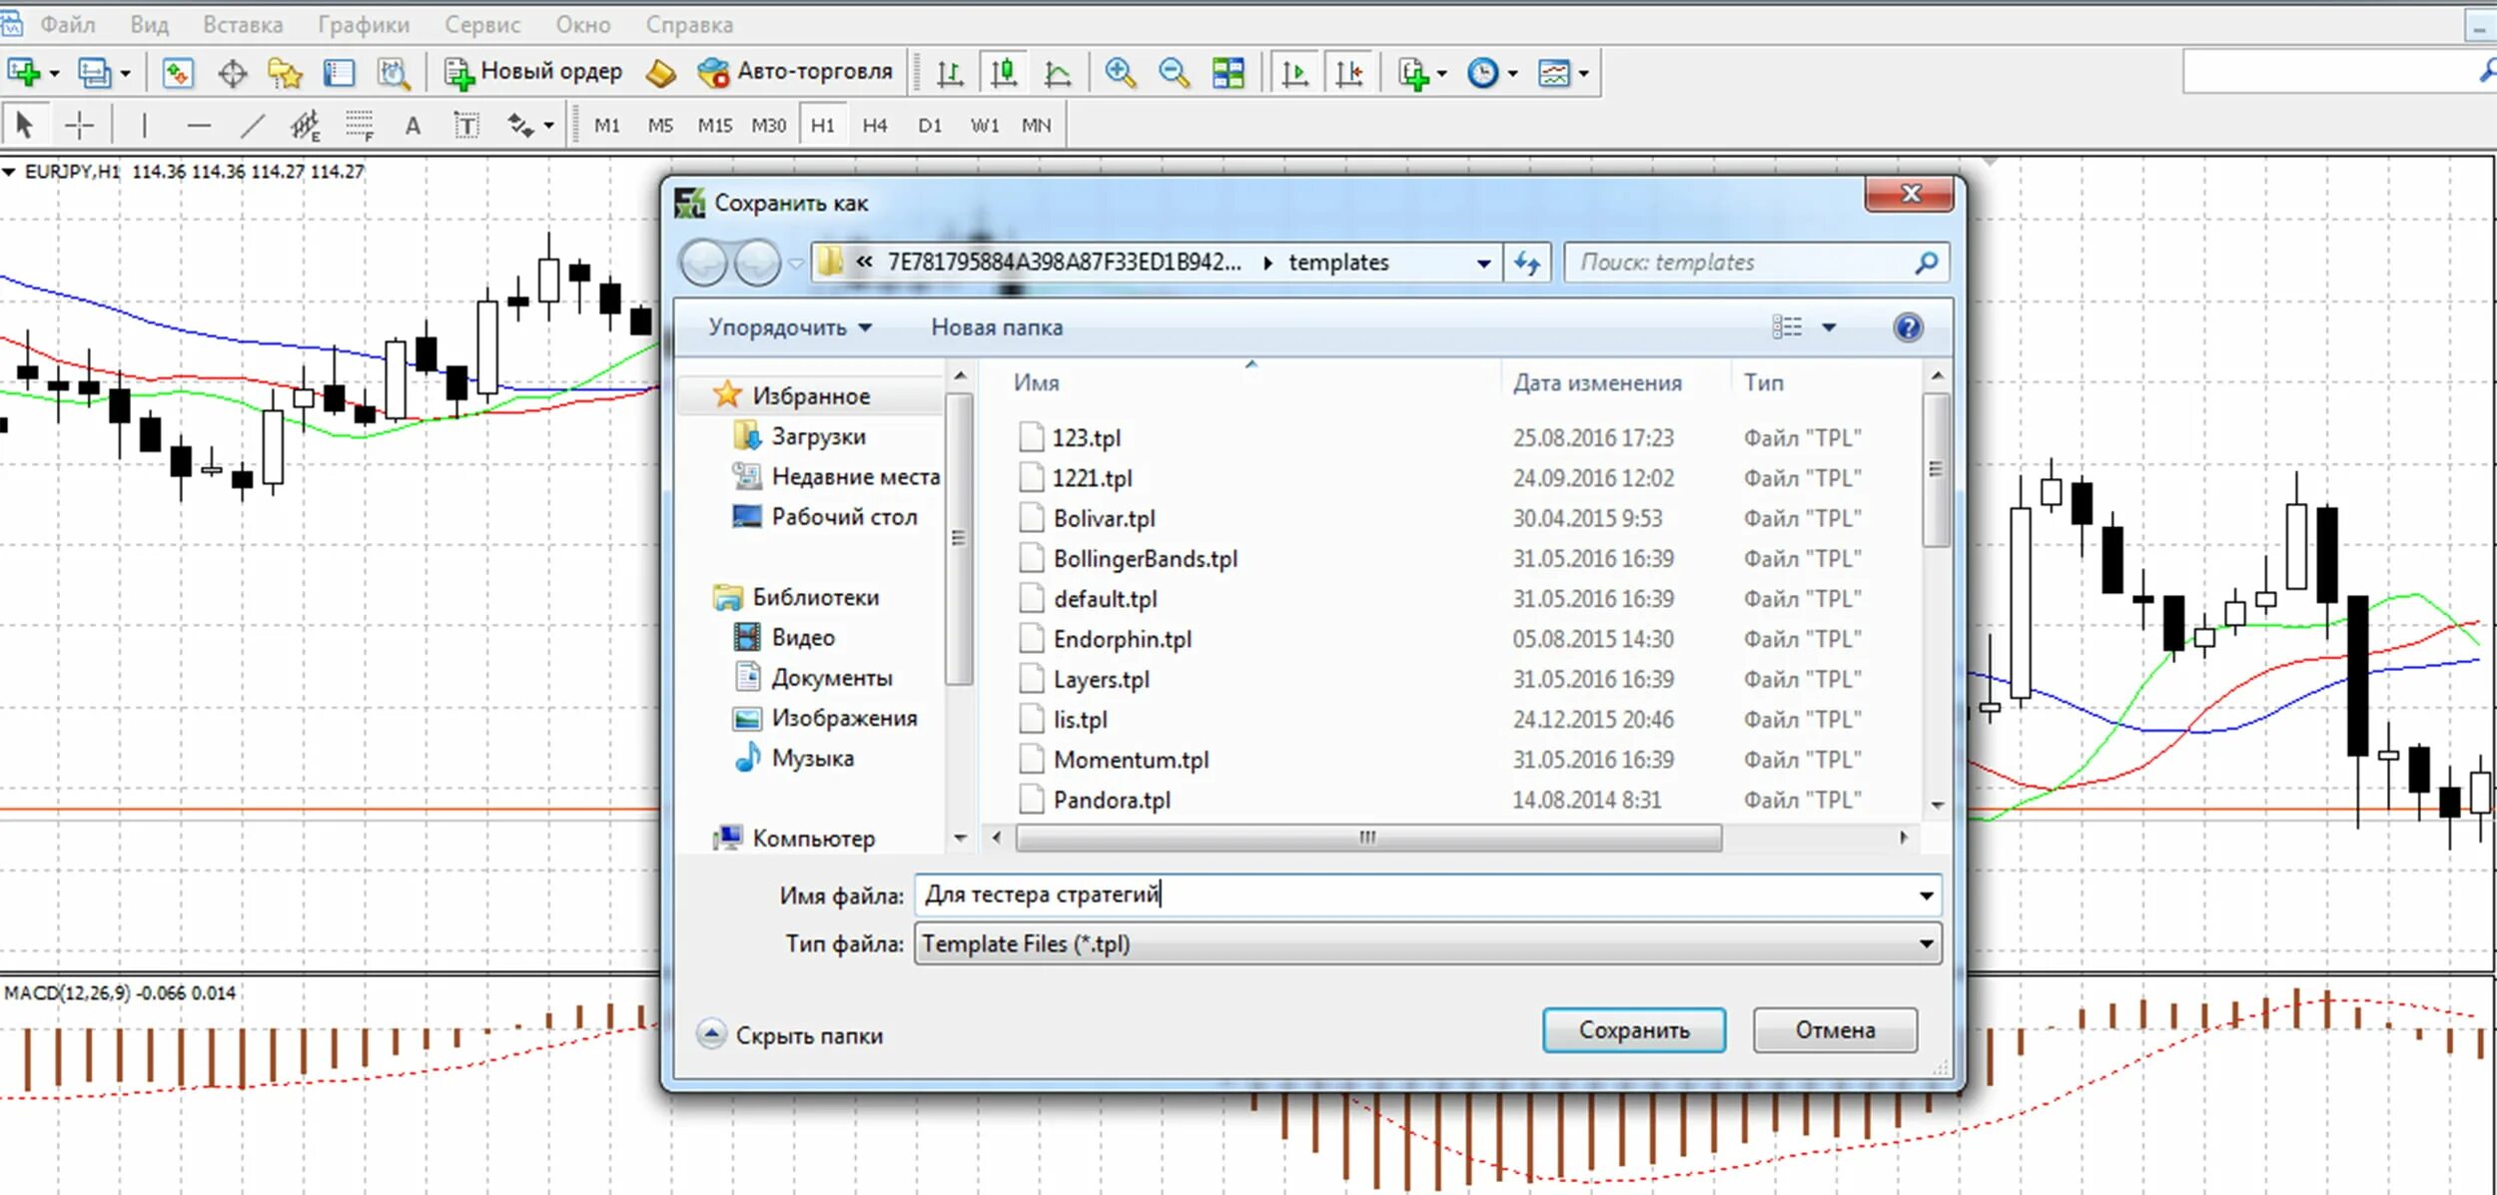Click the Отмена button
The width and height of the screenshot is (2497, 1195).
pos(1834,1030)
